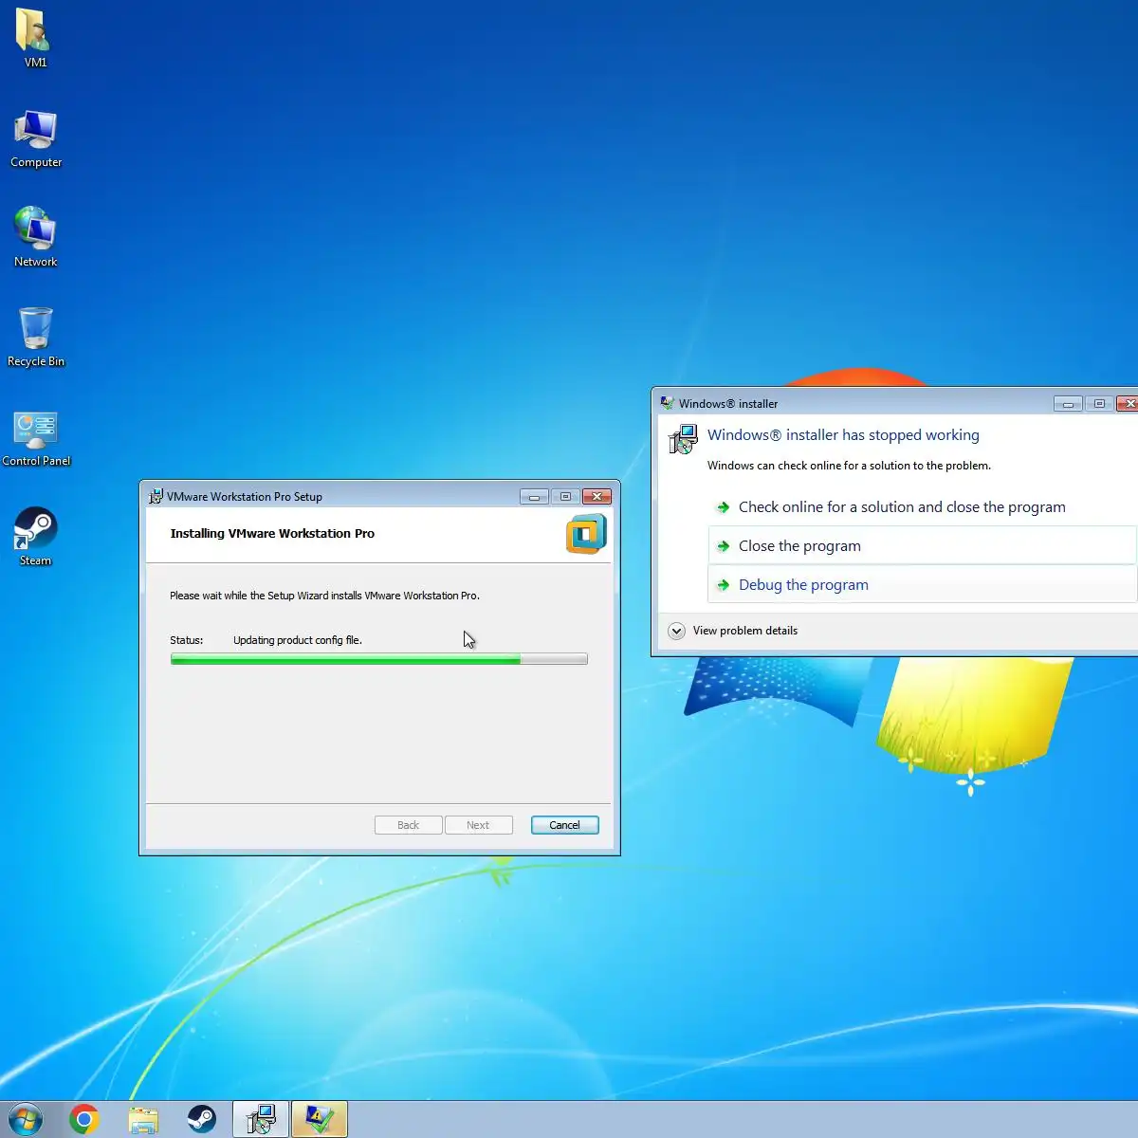Image resolution: width=1138 pixels, height=1138 pixels.
Task: Click the installer package icon in crash dialog
Action: [683, 439]
